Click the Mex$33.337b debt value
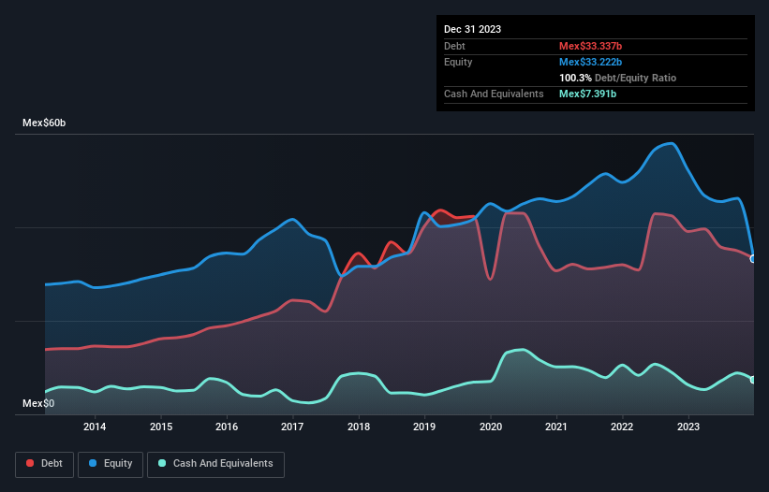The height and width of the screenshot is (492, 769). [x=590, y=46]
